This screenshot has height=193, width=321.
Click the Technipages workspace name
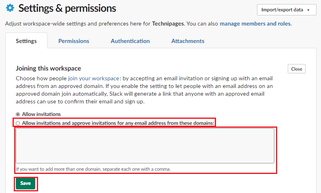tap(168, 24)
